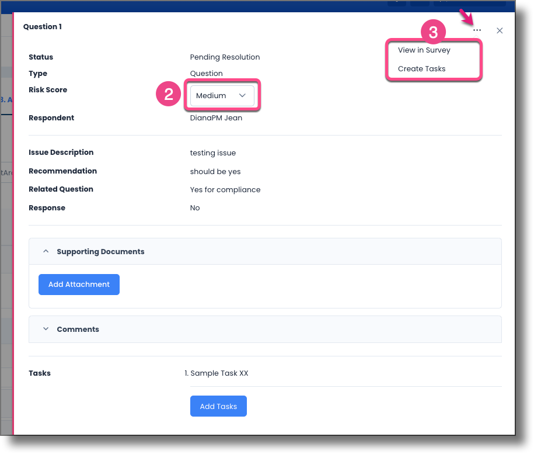The image size is (534, 454).
Task: Click the Add Attachment button
Action: coord(79,285)
